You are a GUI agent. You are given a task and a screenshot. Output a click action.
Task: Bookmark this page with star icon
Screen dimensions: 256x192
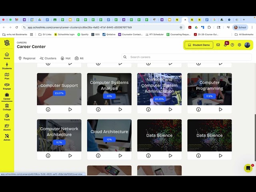point(181,27)
